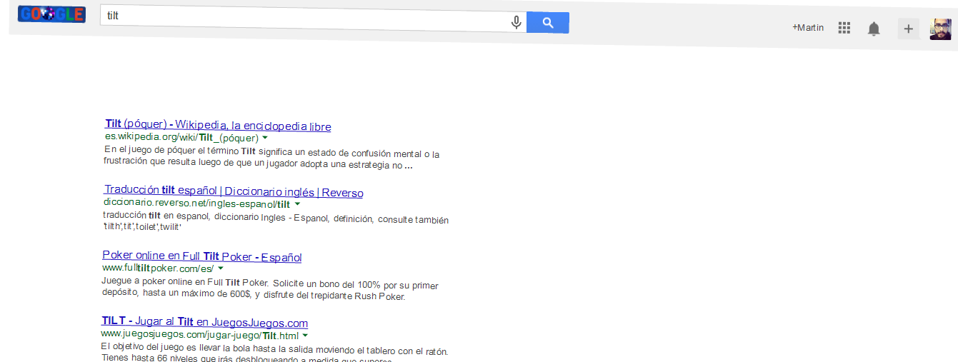Click the plus share button
This screenshot has height=362, width=958.
point(908,29)
